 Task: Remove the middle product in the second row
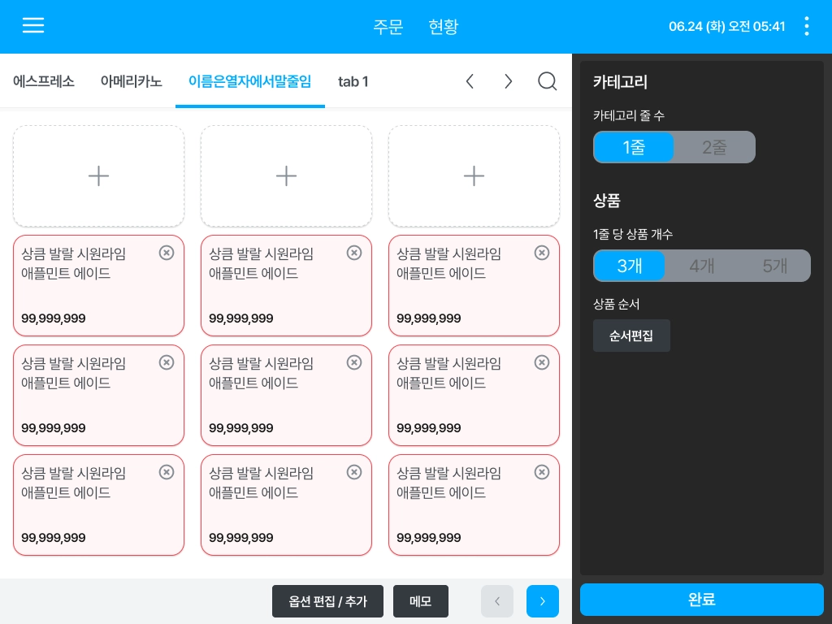(354, 362)
